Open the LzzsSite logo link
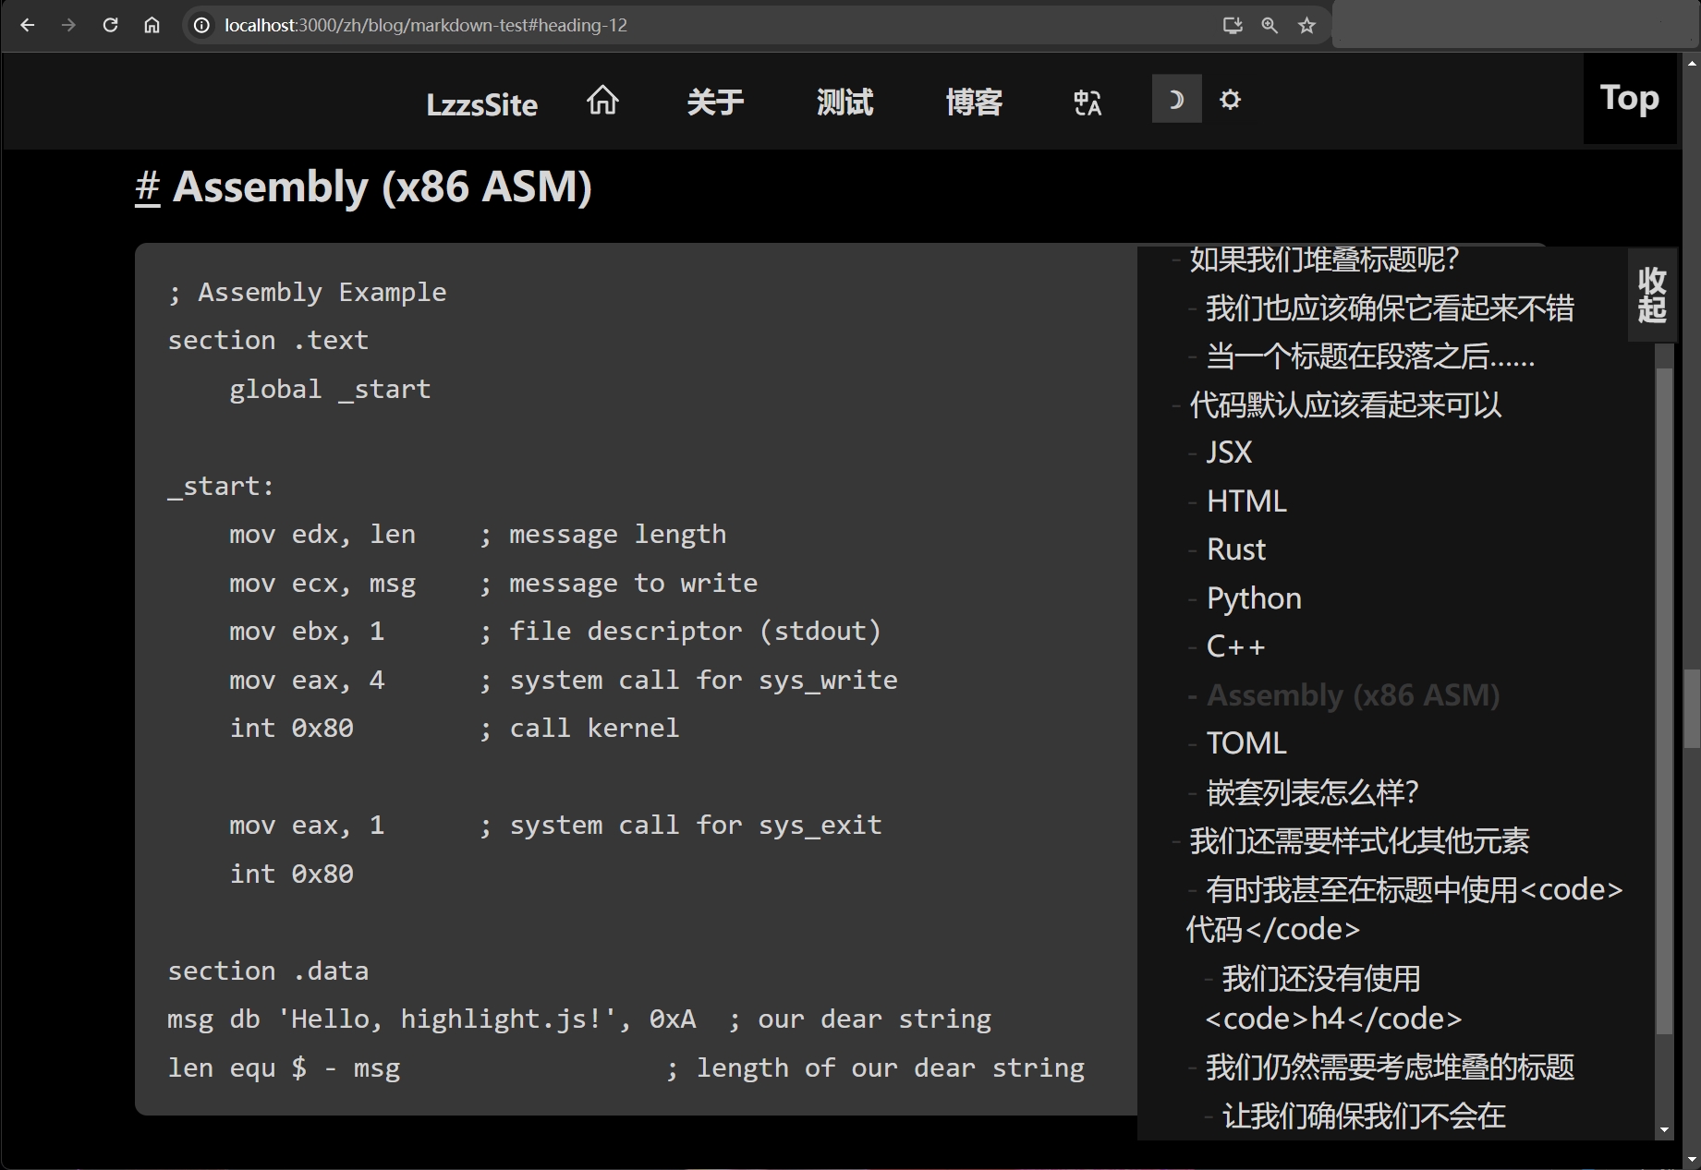Screen dimensions: 1701x1170 [x=481, y=103]
